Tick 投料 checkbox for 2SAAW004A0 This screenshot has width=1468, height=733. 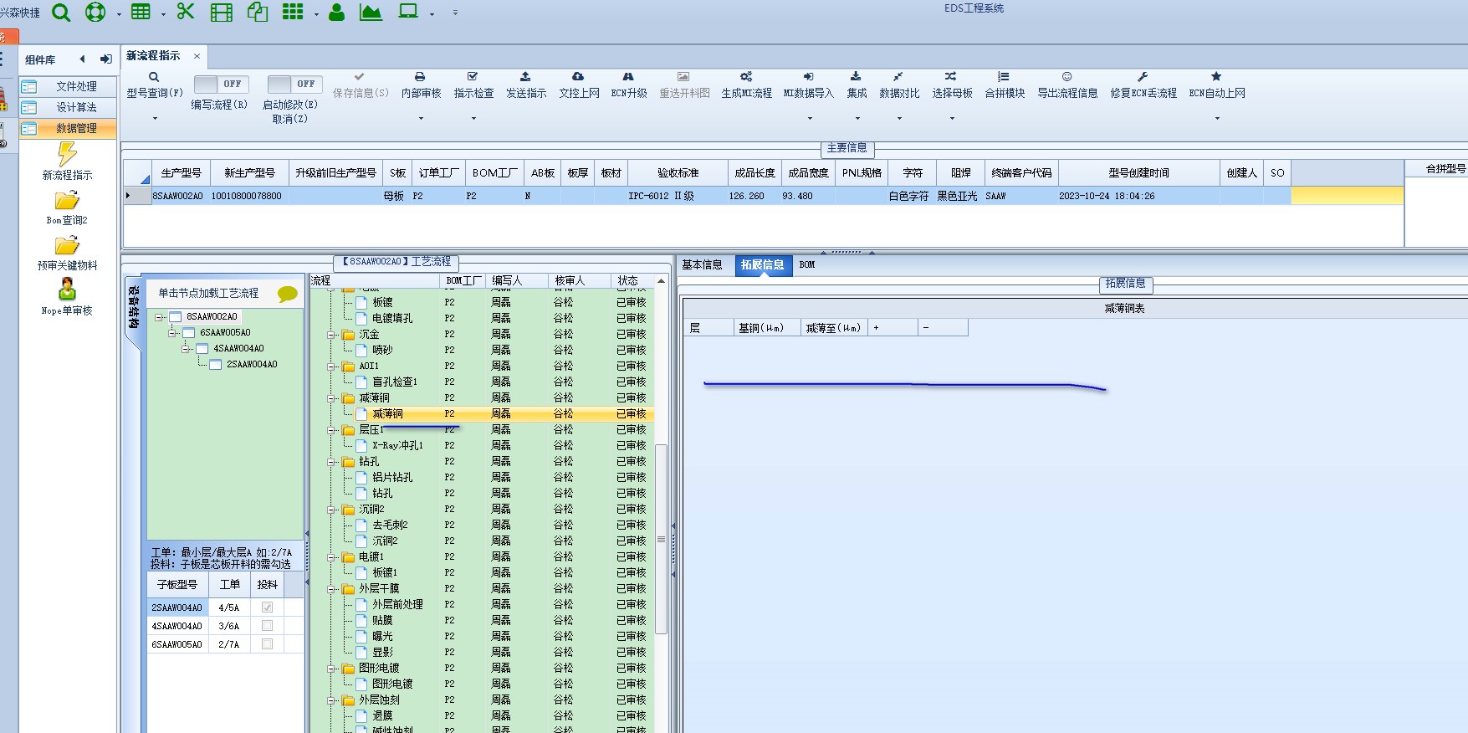[x=267, y=607]
